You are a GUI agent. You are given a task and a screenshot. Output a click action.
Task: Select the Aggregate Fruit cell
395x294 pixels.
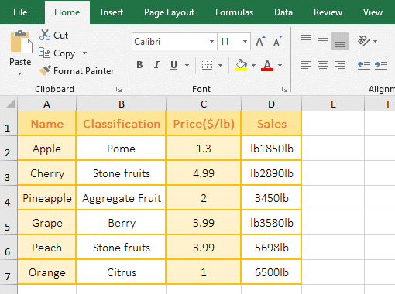point(121,198)
